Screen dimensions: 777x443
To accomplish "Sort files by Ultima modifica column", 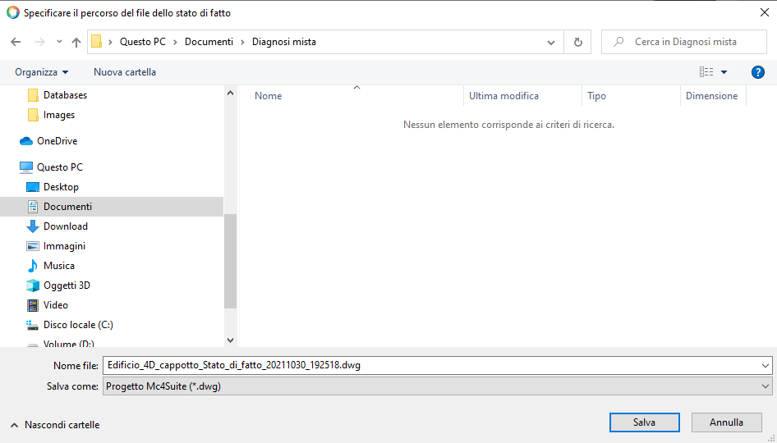I will coord(503,96).
